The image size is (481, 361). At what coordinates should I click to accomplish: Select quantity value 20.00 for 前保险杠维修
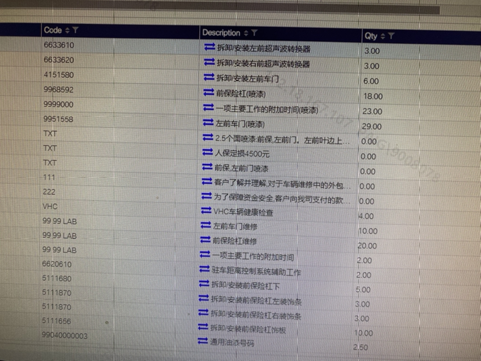coord(367,246)
